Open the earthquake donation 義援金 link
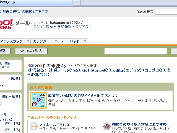Image resolution: width=177 pixels, height=133 pixels. point(24,12)
